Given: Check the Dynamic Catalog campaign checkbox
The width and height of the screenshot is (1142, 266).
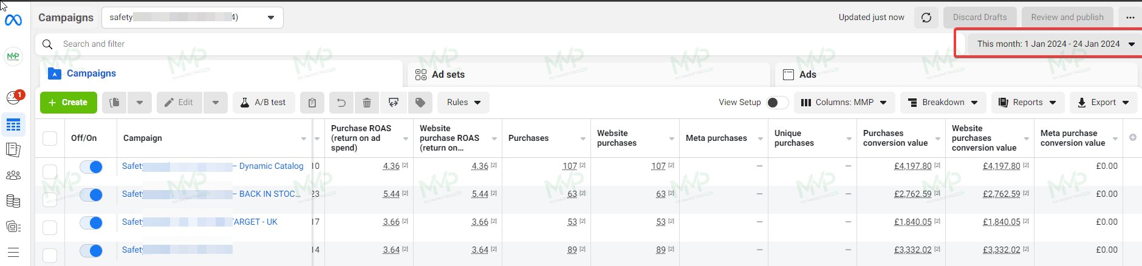Looking at the screenshot, I should (50, 172).
